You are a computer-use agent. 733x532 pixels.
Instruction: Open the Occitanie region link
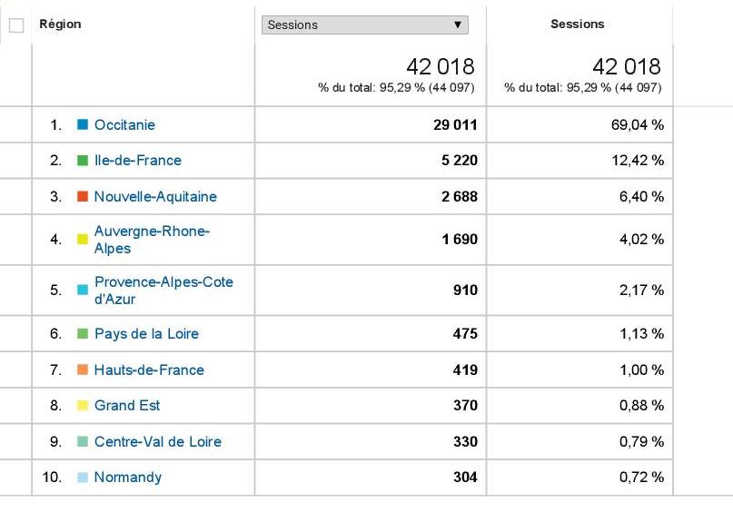coord(124,125)
